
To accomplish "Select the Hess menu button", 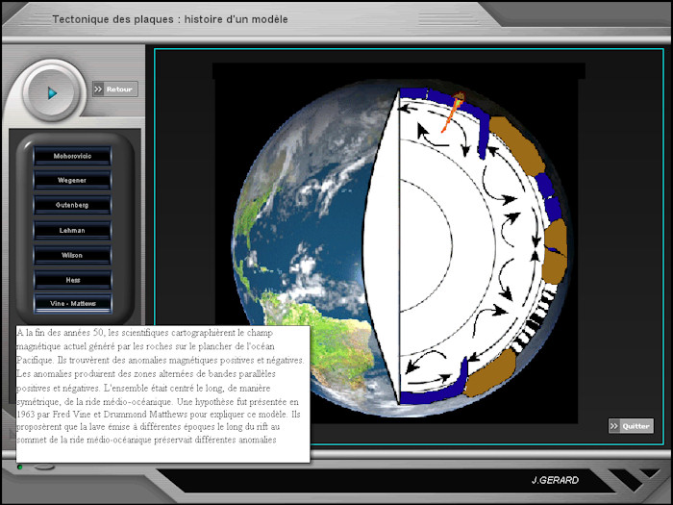I will point(72,280).
